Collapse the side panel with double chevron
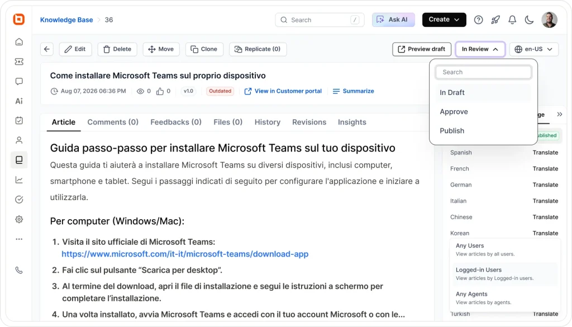This screenshot has width=572, height=327. pos(560,114)
